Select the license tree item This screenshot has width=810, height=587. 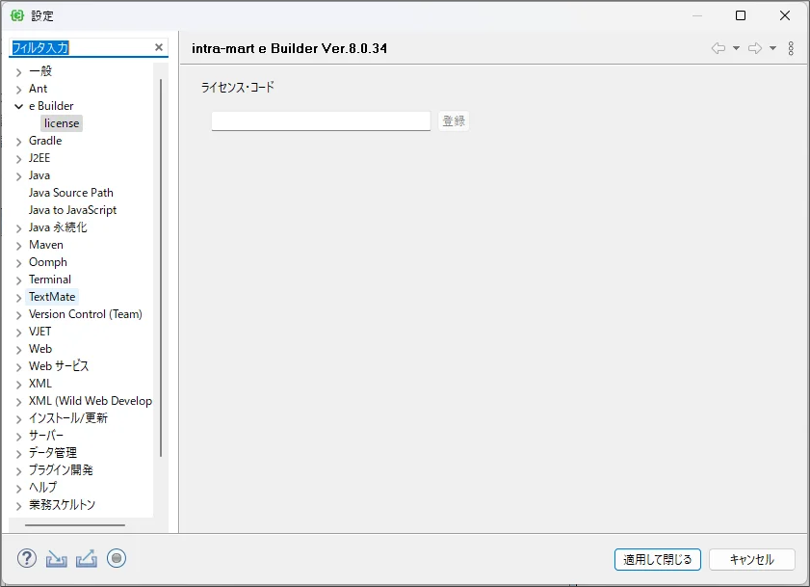coord(62,123)
